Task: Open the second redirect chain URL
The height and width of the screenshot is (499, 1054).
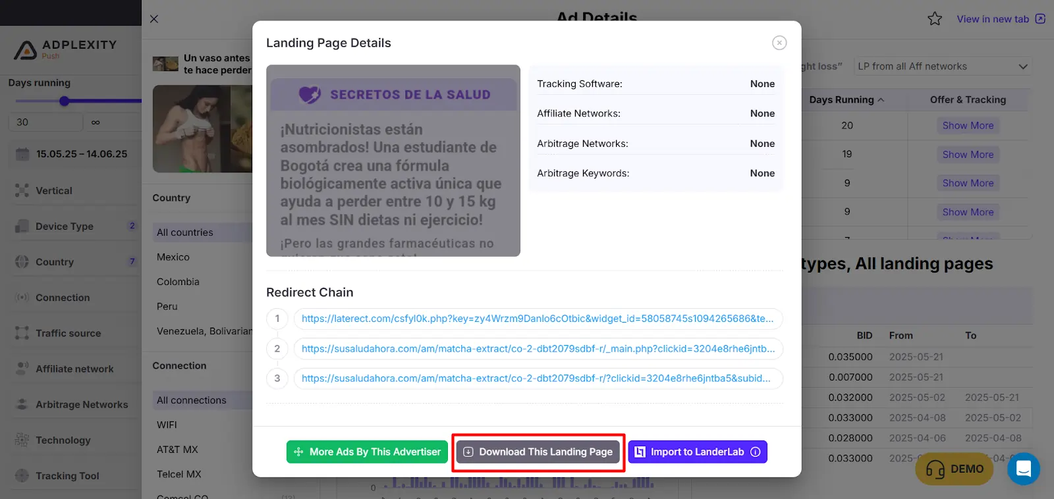Action: [x=538, y=349]
